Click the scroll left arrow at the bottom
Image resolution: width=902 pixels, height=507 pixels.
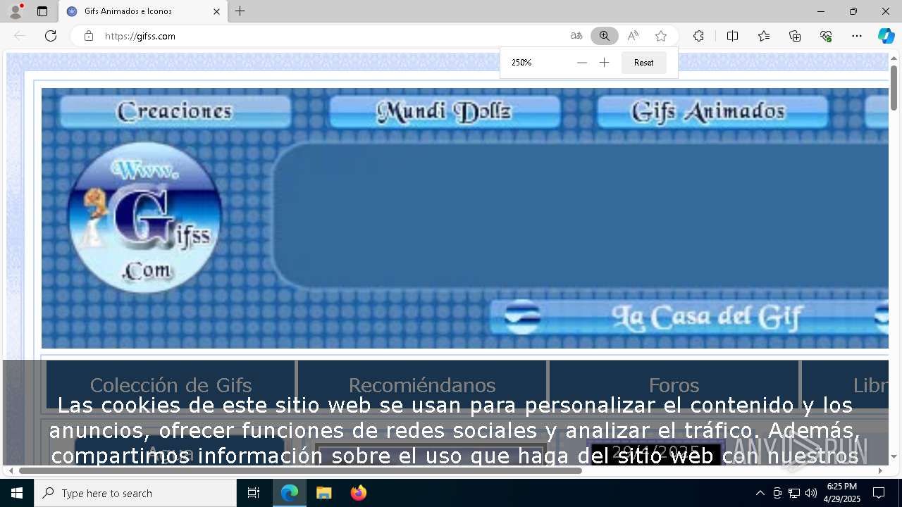11,470
